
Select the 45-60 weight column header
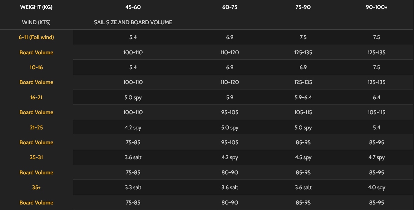point(133,7)
